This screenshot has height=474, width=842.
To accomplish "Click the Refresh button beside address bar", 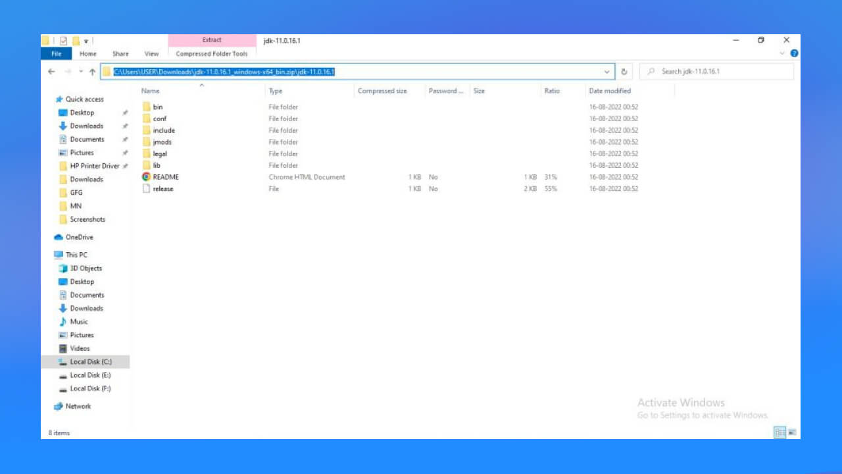I will pyautogui.click(x=624, y=72).
